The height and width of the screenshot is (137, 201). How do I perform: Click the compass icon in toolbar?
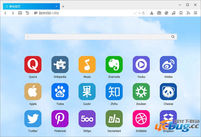coord(166,13)
